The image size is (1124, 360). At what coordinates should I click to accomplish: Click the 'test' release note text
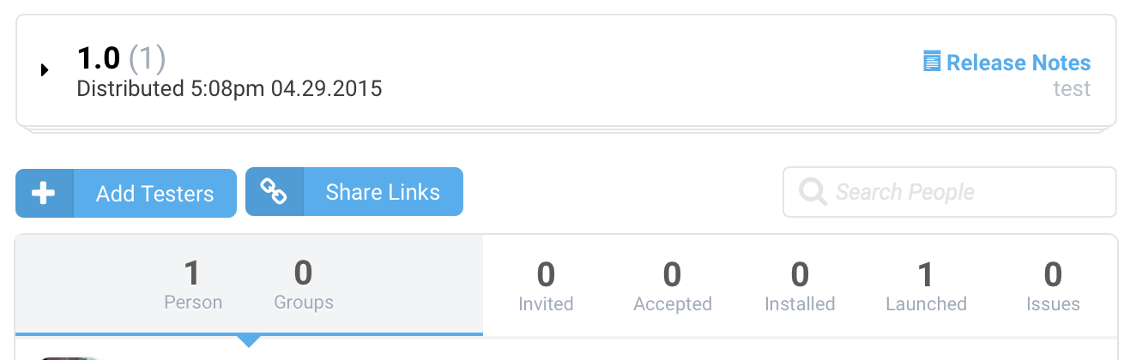point(1072,89)
